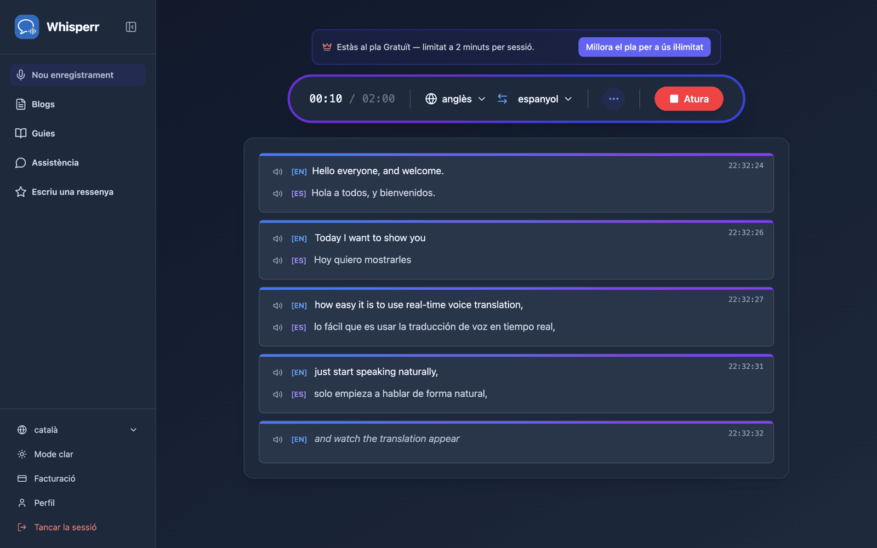The width and height of the screenshot is (877, 548).
Task: Click the chat bubble icon for Assistència
Action: pos(21,163)
